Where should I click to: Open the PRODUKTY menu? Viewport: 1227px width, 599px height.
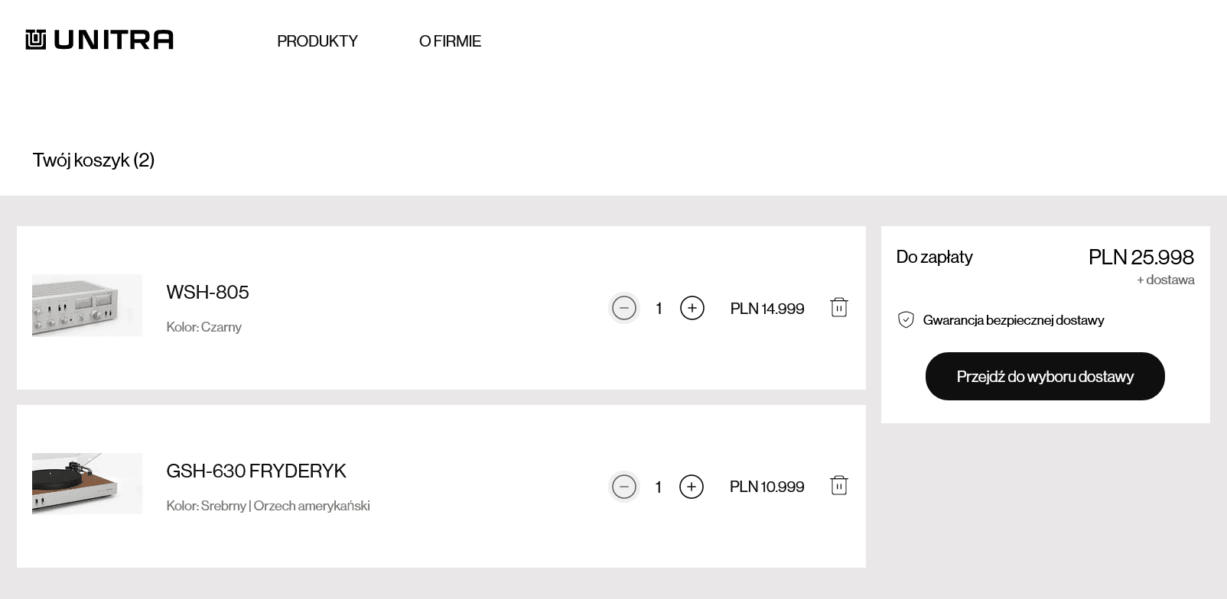[x=317, y=41]
